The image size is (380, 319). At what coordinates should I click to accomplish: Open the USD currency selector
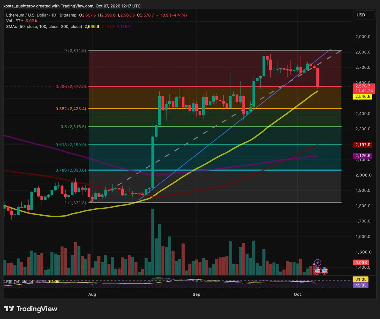pyautogui.click(x=364, y=15)
